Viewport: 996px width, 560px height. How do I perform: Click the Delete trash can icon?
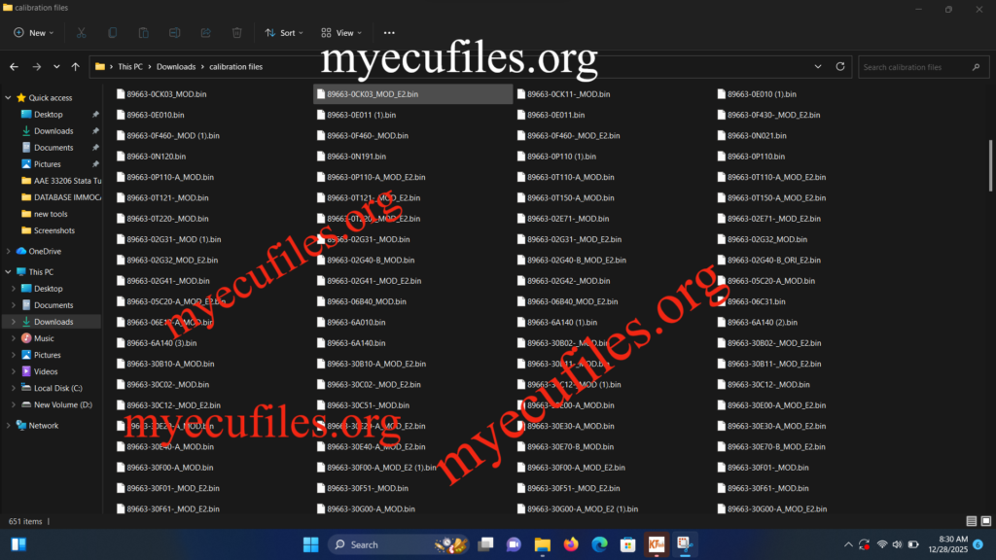[236, 32]
